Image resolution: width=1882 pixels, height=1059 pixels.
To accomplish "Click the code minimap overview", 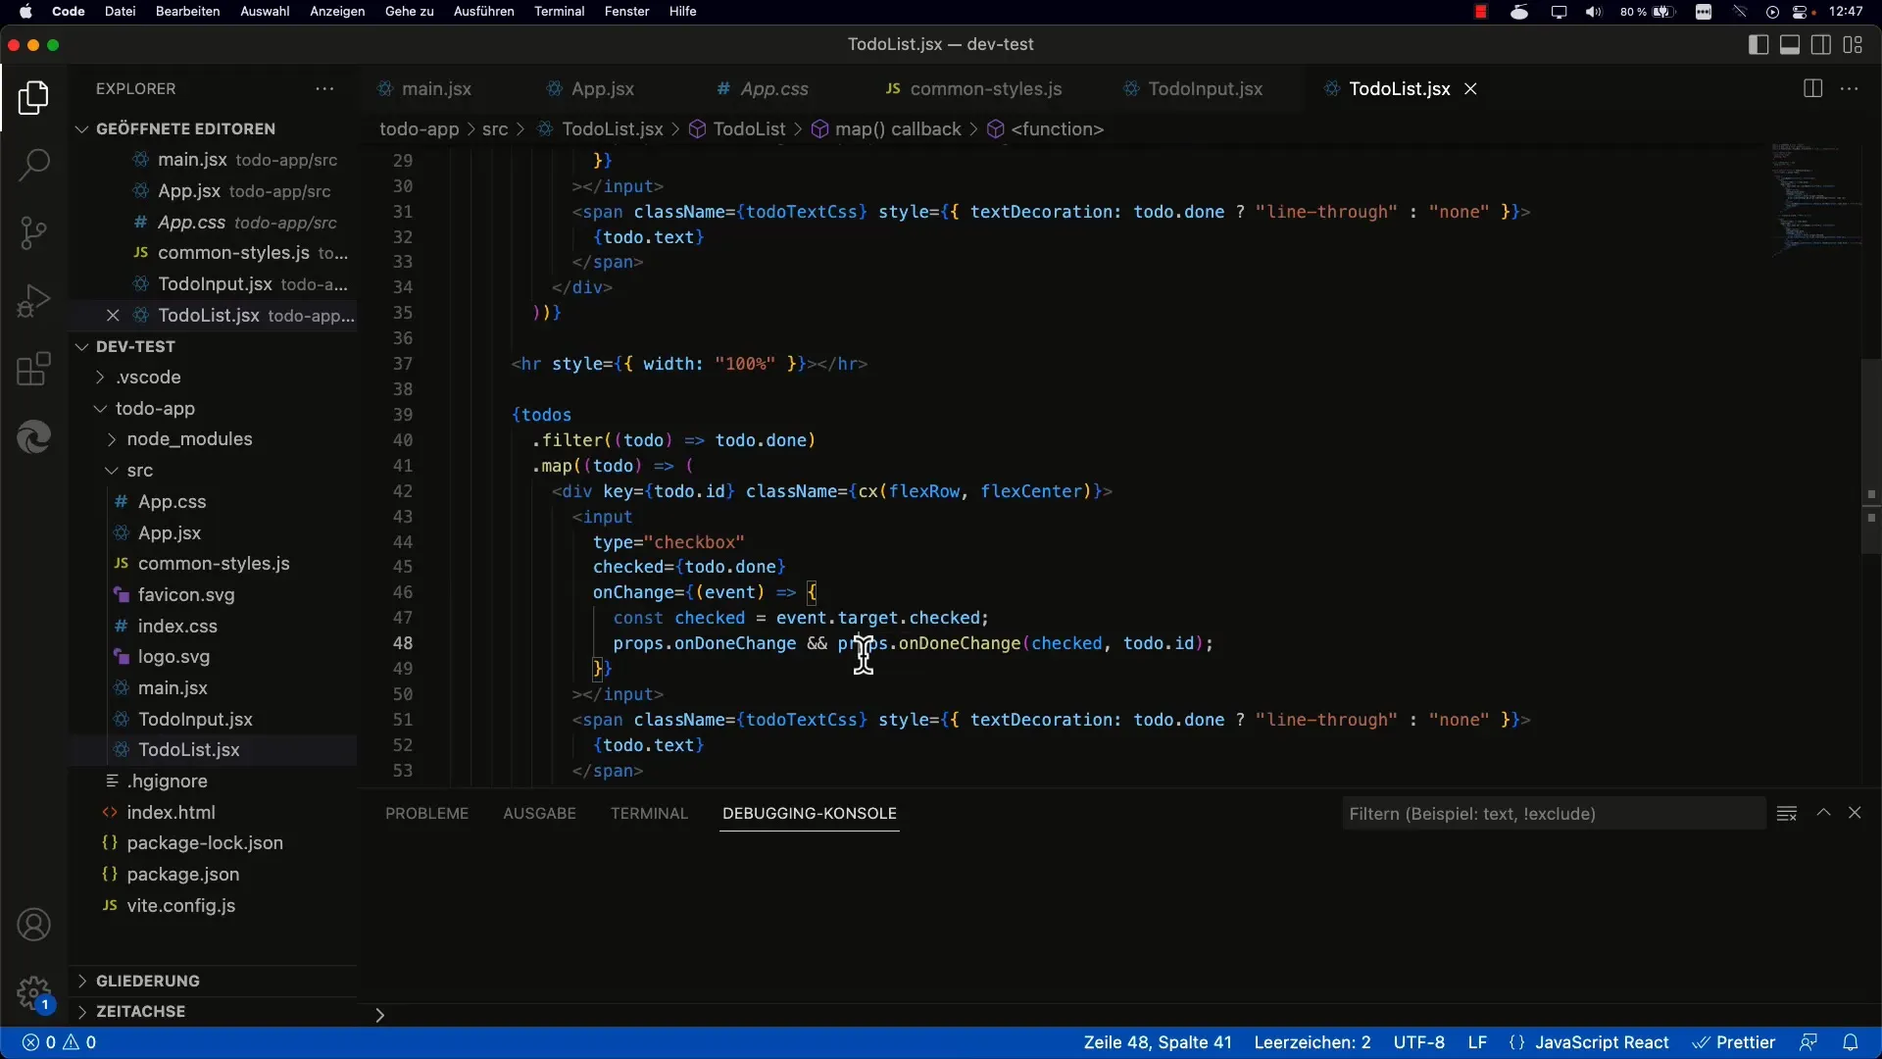I will coord(1816,201).
